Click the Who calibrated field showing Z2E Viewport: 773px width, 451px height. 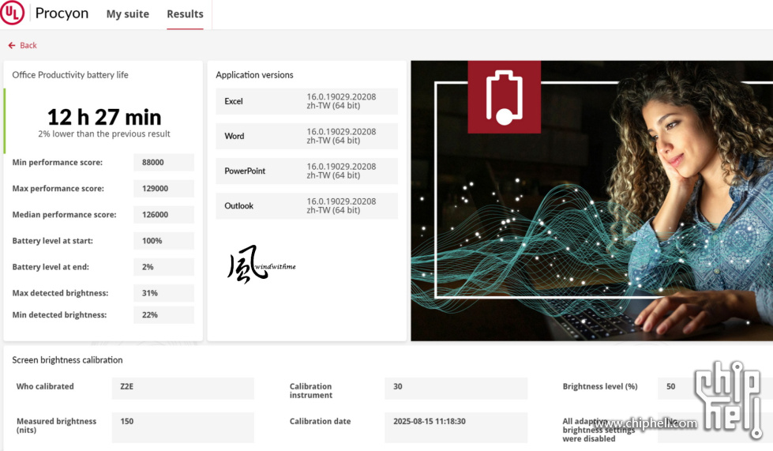[182, 387]
